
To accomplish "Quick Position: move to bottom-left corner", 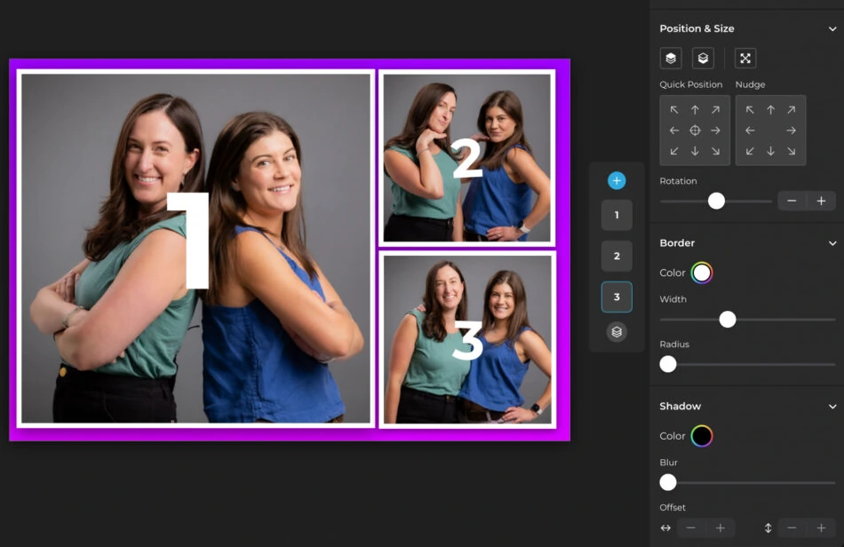I will [x=674, y=151].
